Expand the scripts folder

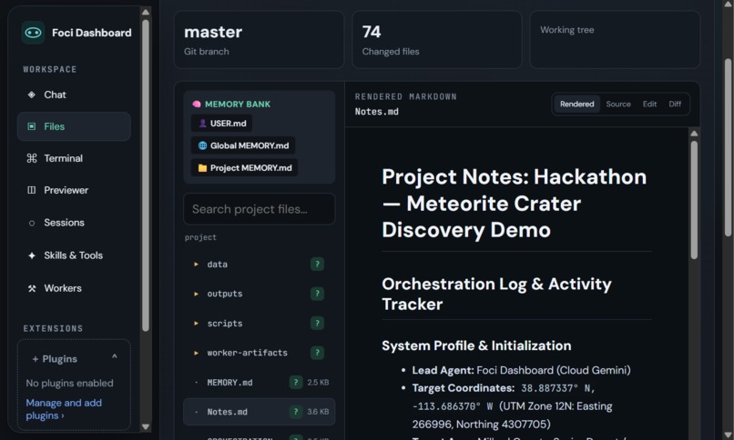coord(196,324)
